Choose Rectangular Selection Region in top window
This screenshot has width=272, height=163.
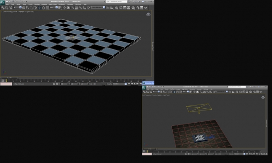[31, 8]
